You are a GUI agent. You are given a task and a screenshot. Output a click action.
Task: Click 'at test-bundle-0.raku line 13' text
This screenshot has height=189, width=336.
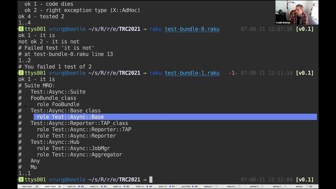pyautogui.click(x=69, y=54)
